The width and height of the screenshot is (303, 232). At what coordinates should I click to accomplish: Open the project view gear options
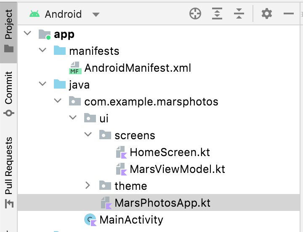click(267, 14)
